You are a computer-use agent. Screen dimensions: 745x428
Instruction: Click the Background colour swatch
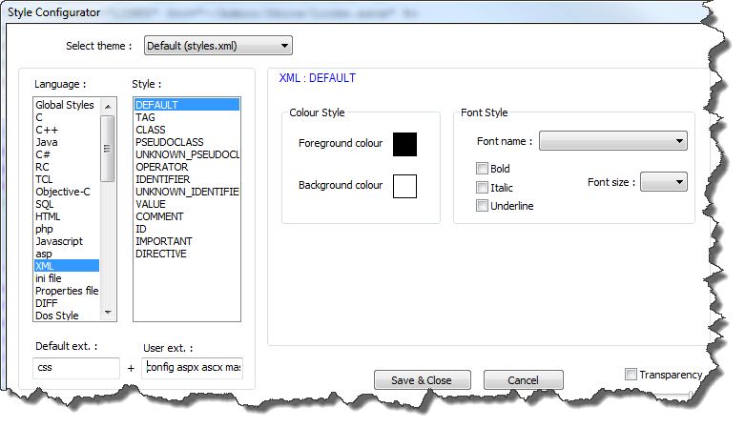point(404,186)
